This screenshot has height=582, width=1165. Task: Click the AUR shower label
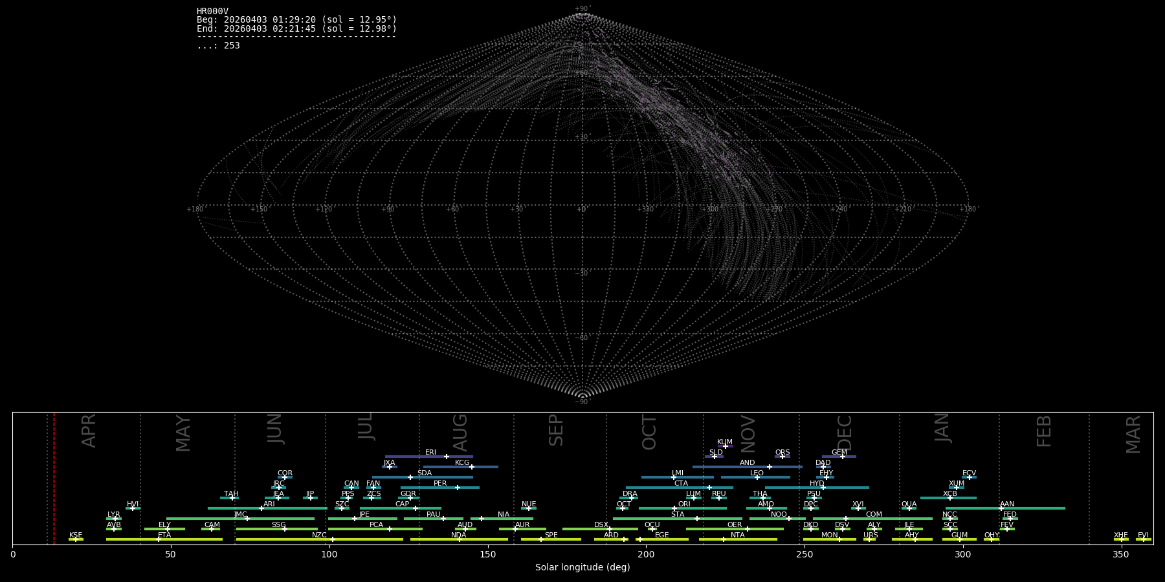(x=522, y=524)
